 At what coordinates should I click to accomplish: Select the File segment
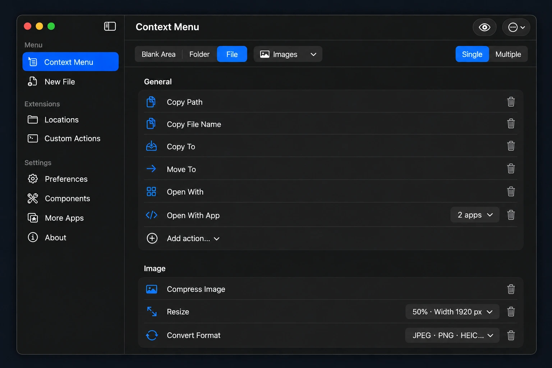point(232,54)
